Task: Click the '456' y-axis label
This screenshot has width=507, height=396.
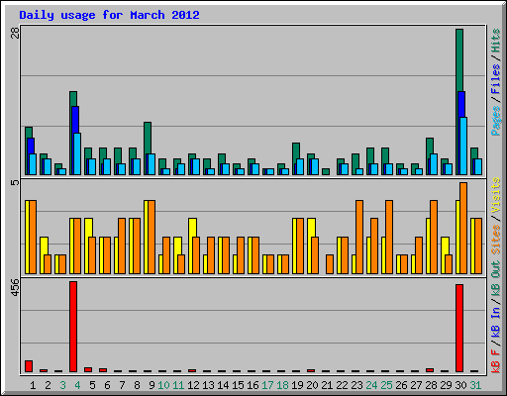Action: 16,287
